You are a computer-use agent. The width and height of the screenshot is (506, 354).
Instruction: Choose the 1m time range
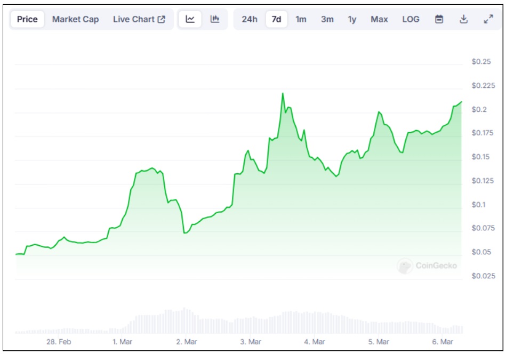301,19
